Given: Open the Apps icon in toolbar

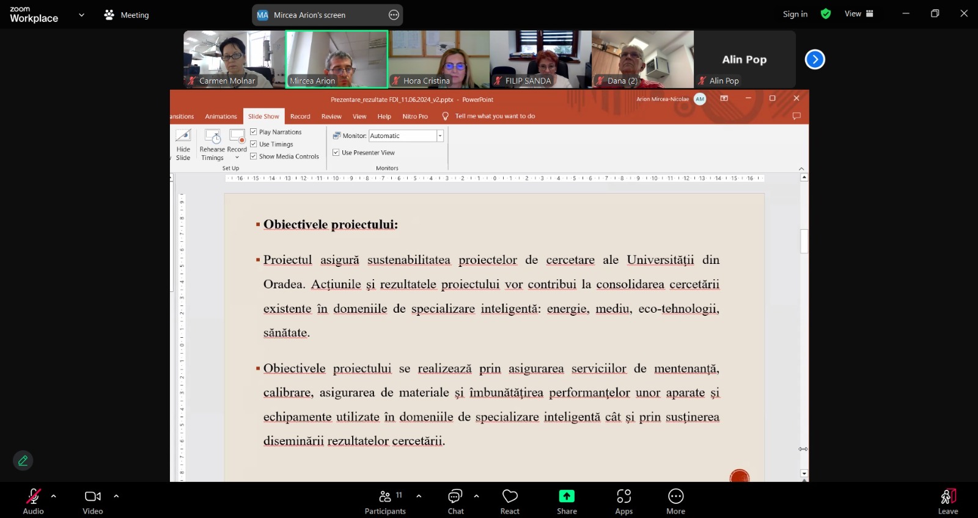Looking at the screenshot, I should 623,496.
